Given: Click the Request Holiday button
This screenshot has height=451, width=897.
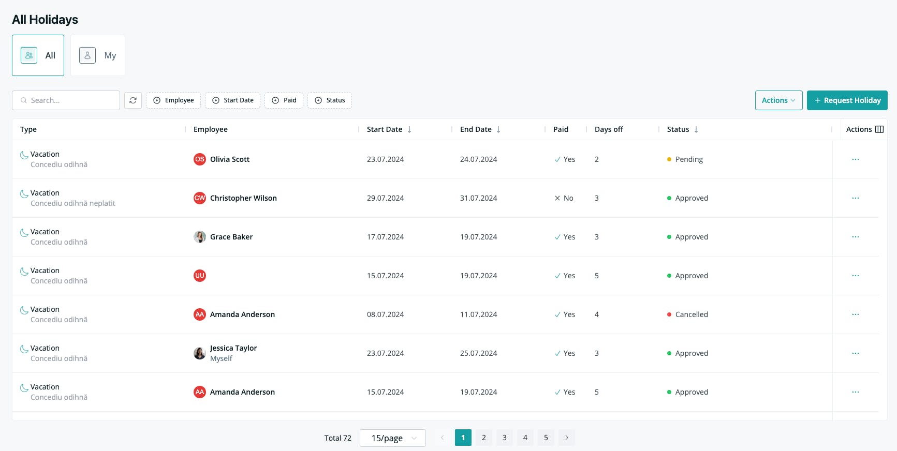Looking at the screenshot, I should (x=847, y=100).
